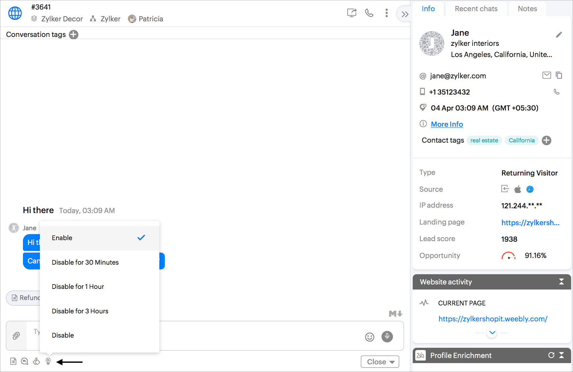Choose Disable for 1 Hour

point(99,287)
